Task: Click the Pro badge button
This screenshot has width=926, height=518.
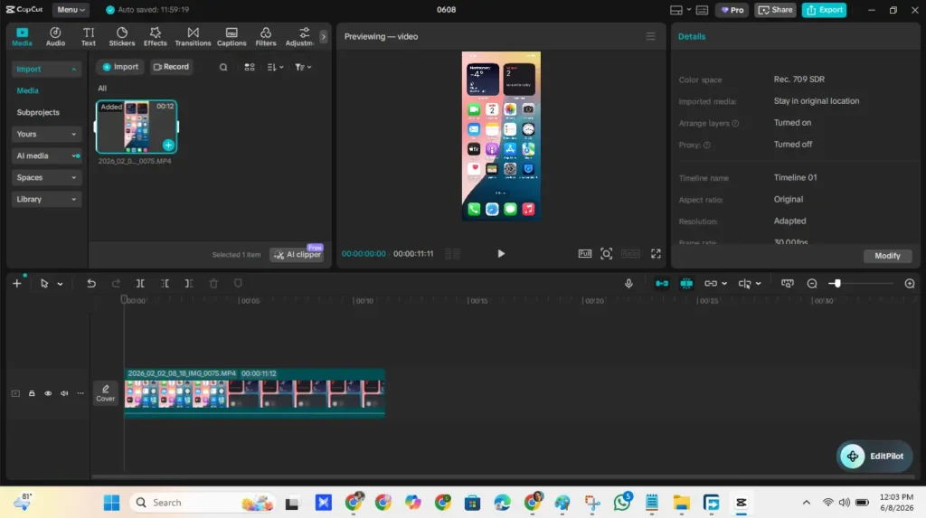Action: click(x=732, y=9)
